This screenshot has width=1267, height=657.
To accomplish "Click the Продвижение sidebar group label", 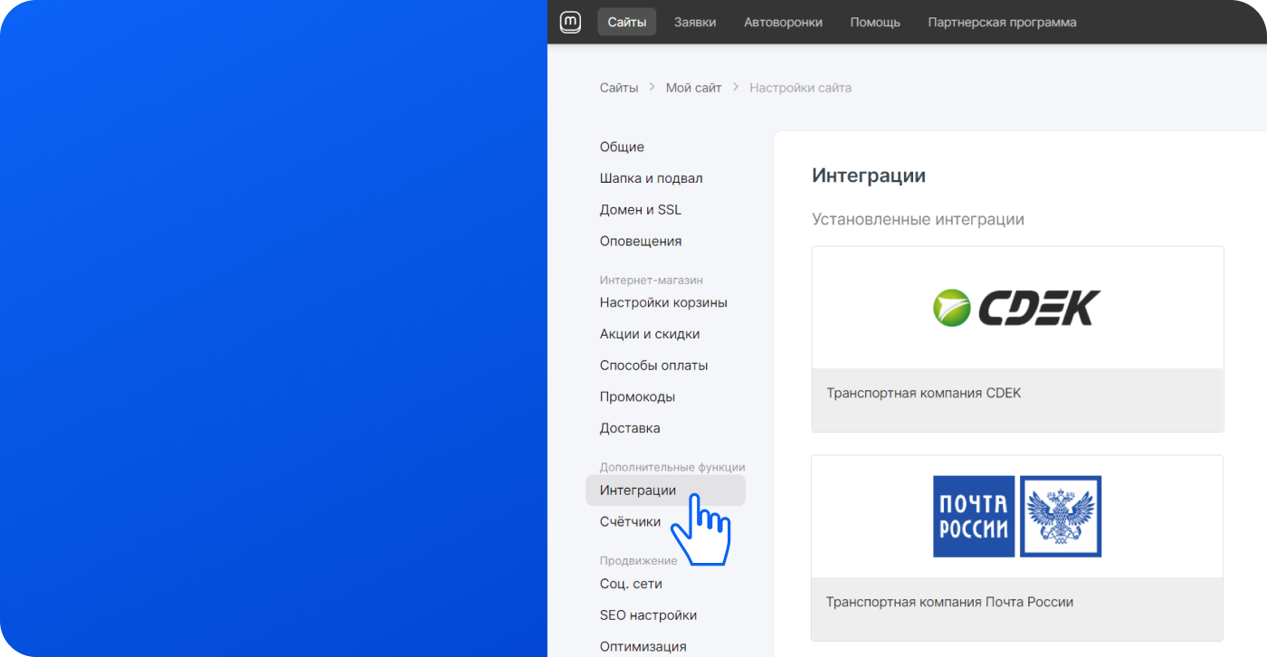I will click(x=638, y=561).
